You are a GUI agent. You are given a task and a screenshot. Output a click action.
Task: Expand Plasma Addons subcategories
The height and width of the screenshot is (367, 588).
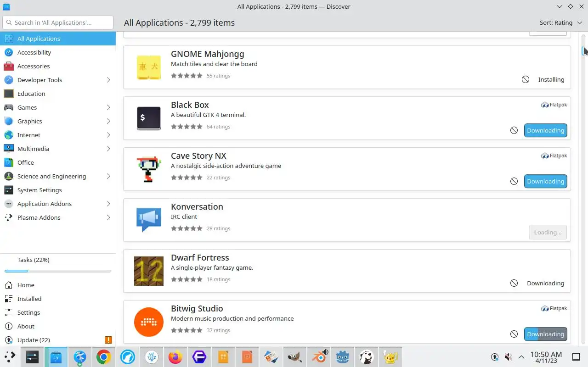click(x=108, y=217)
